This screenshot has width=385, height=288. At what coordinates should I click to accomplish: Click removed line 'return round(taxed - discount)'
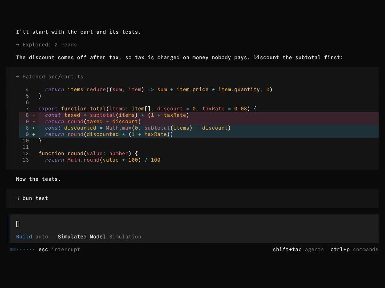pos(199,122)
